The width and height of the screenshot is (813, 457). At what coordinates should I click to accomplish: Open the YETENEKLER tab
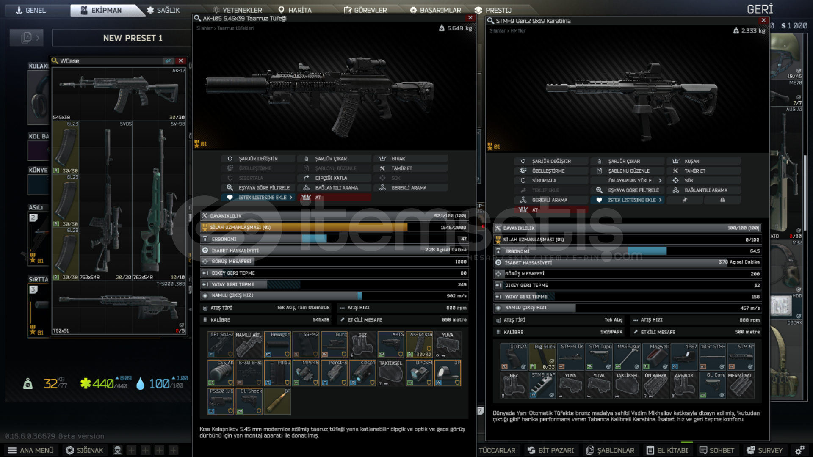(237, 10)
